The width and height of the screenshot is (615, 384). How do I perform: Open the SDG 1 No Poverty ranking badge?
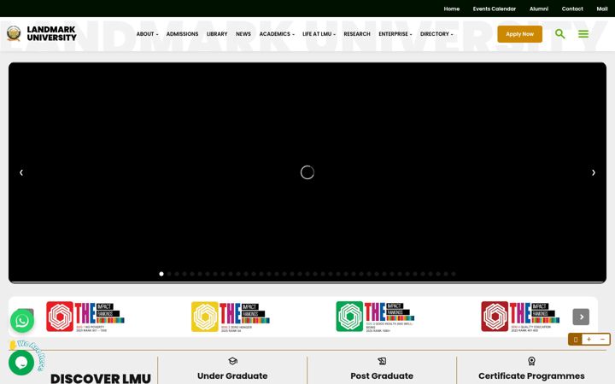point(85,317)
